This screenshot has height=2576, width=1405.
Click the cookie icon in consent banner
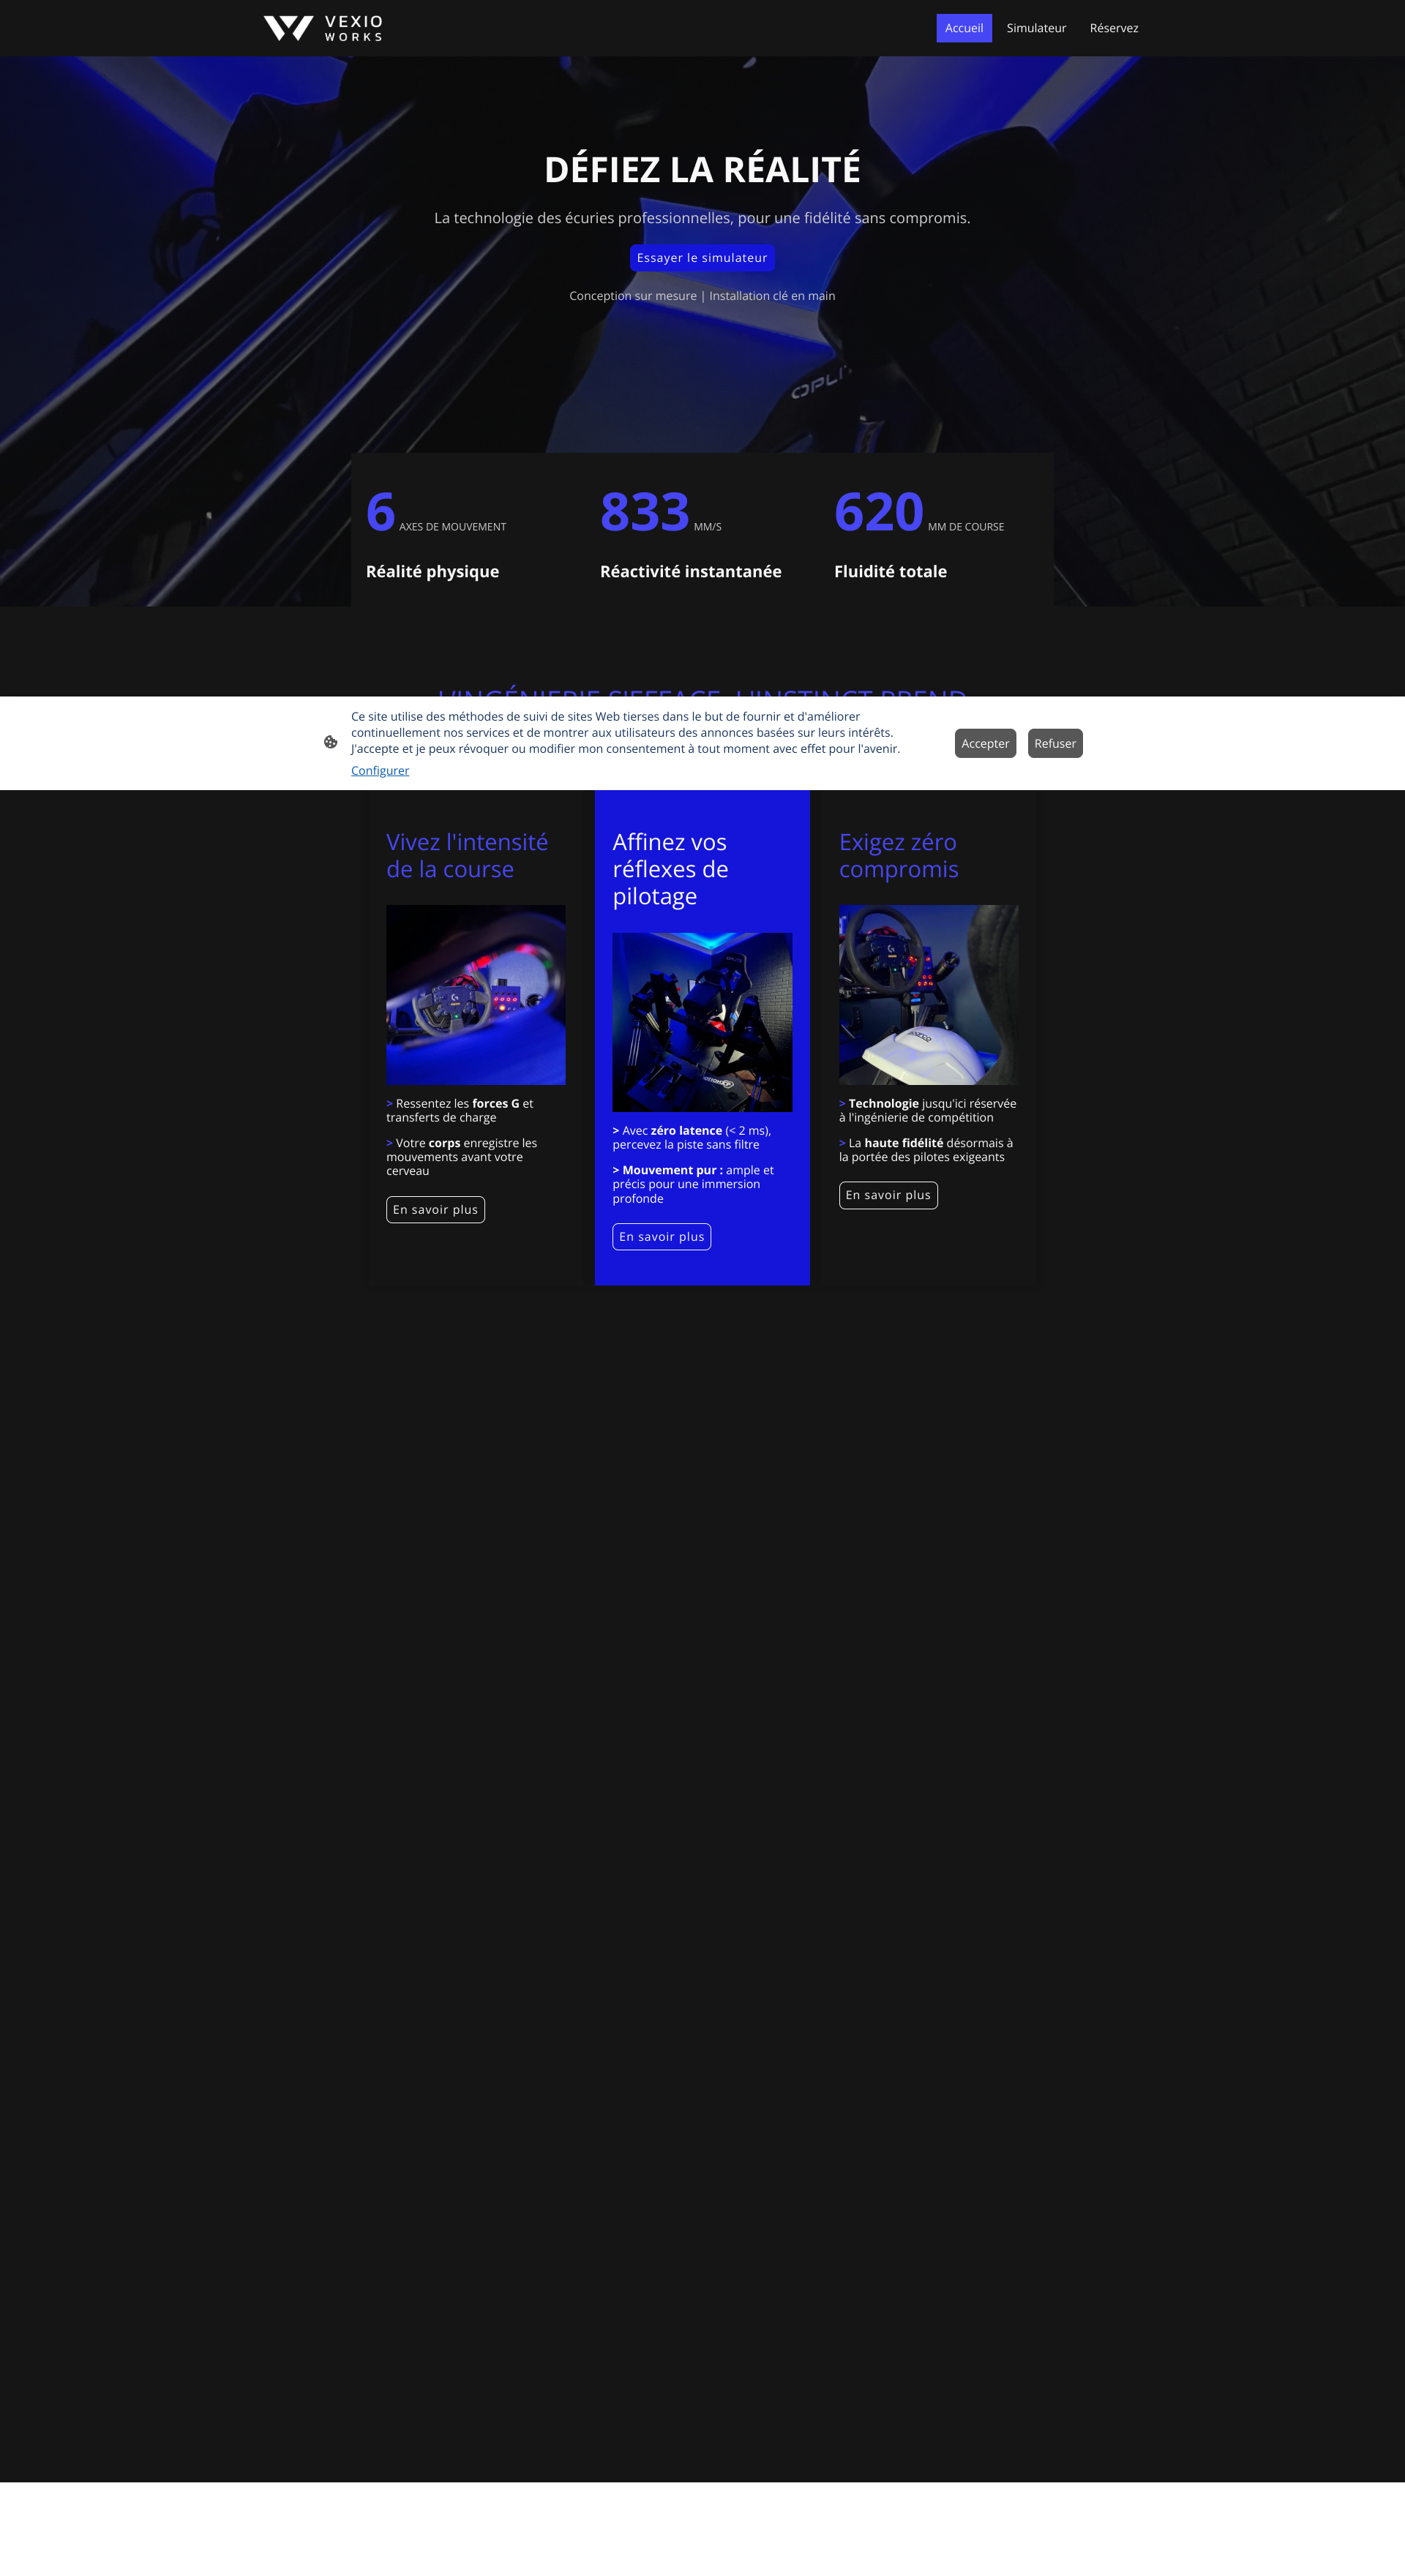click(x=331, y=742)
